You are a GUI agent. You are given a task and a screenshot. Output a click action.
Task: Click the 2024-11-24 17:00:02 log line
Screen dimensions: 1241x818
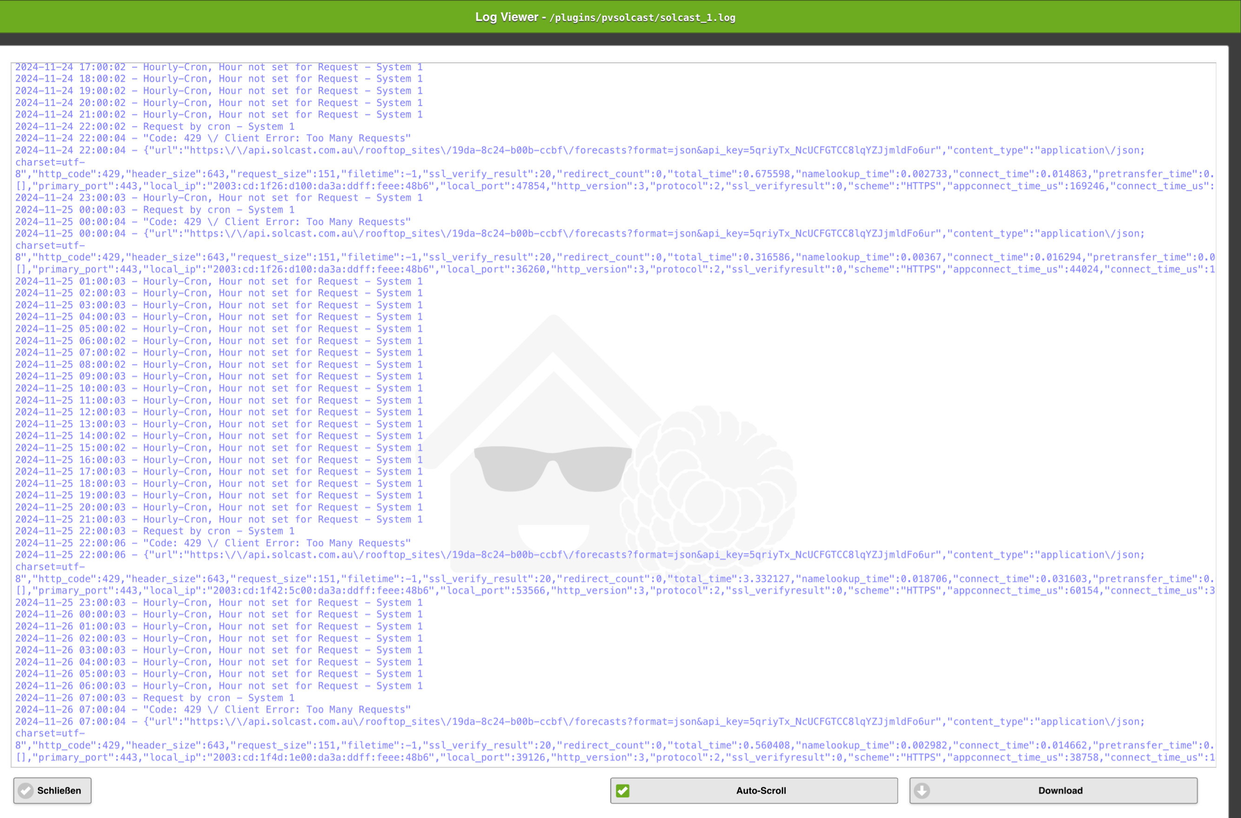coord(218,67)
